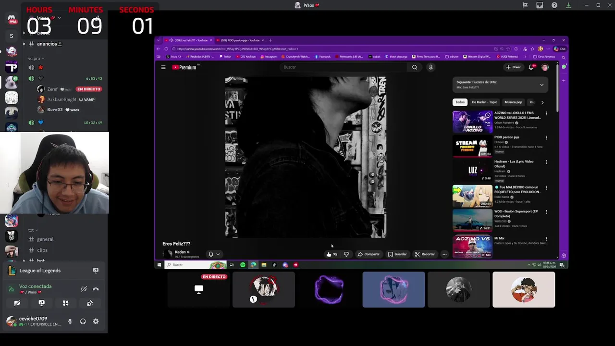Show more filter chips arrow
Image resolution: width=615 pixels, height=346 pixels.
tap(542, 102)
